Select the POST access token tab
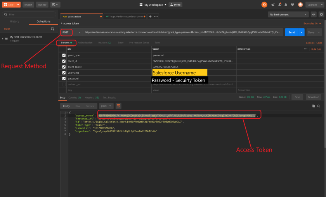The image size is (326, 197). tap(81, 16)
